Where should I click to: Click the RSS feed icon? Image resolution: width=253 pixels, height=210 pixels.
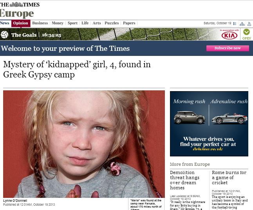click(x=249, y=24)
